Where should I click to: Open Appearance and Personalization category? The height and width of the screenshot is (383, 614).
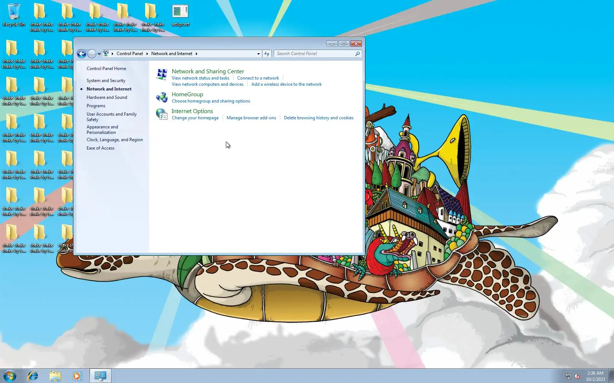coord(102,129)
